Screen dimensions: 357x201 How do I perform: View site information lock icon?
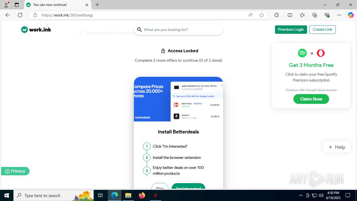[x=35, y=15]
